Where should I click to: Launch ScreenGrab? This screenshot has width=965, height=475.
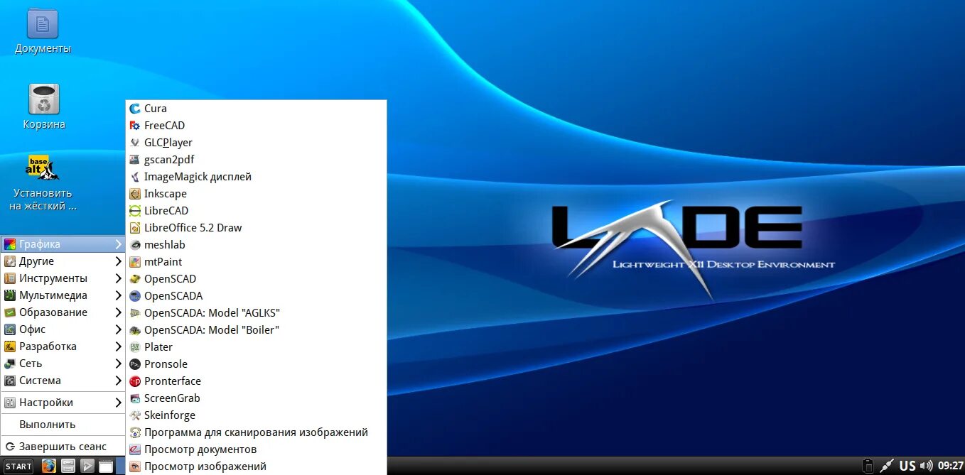tap(256, 398)
